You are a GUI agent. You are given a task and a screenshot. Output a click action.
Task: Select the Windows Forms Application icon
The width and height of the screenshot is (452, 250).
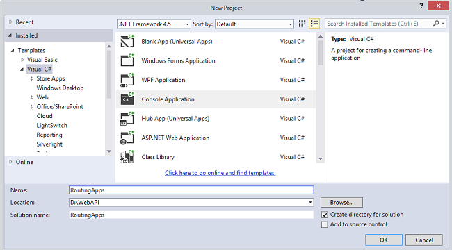click(x=127, y=60)
